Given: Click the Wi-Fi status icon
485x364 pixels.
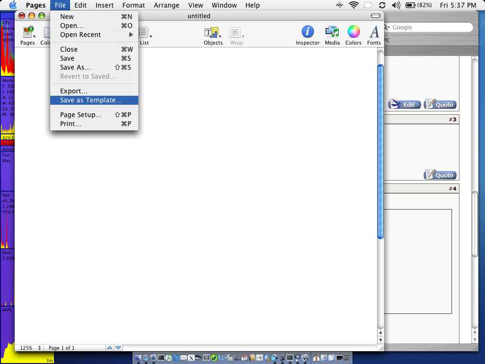Looking at the screenshot, I should pyautogui.click(x=353, y=5).
